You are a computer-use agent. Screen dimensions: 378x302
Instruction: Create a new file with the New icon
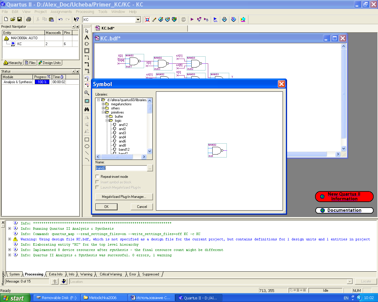[6, 19]
